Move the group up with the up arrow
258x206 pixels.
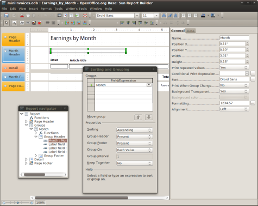138,117
